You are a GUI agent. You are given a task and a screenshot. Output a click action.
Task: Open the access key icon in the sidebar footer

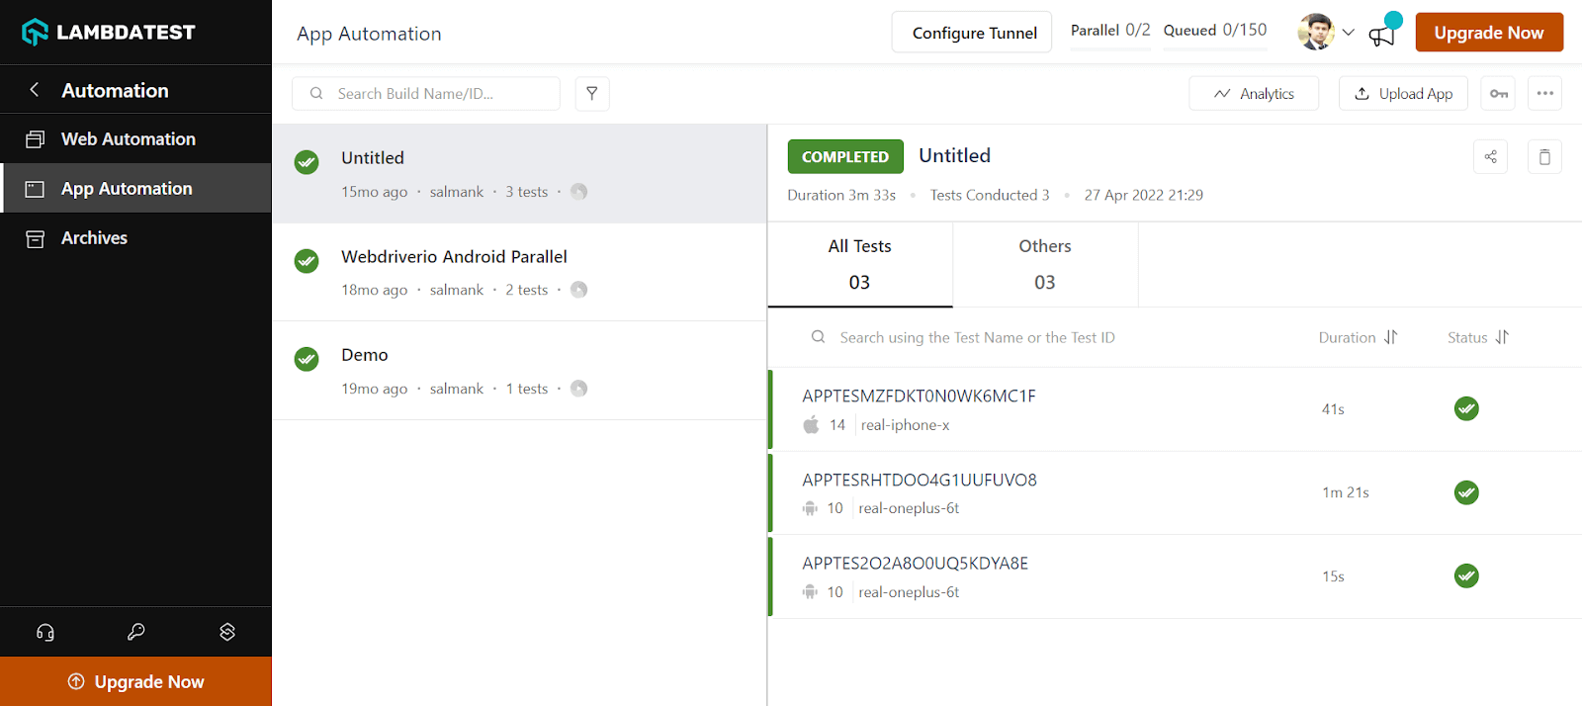point(136,632)
